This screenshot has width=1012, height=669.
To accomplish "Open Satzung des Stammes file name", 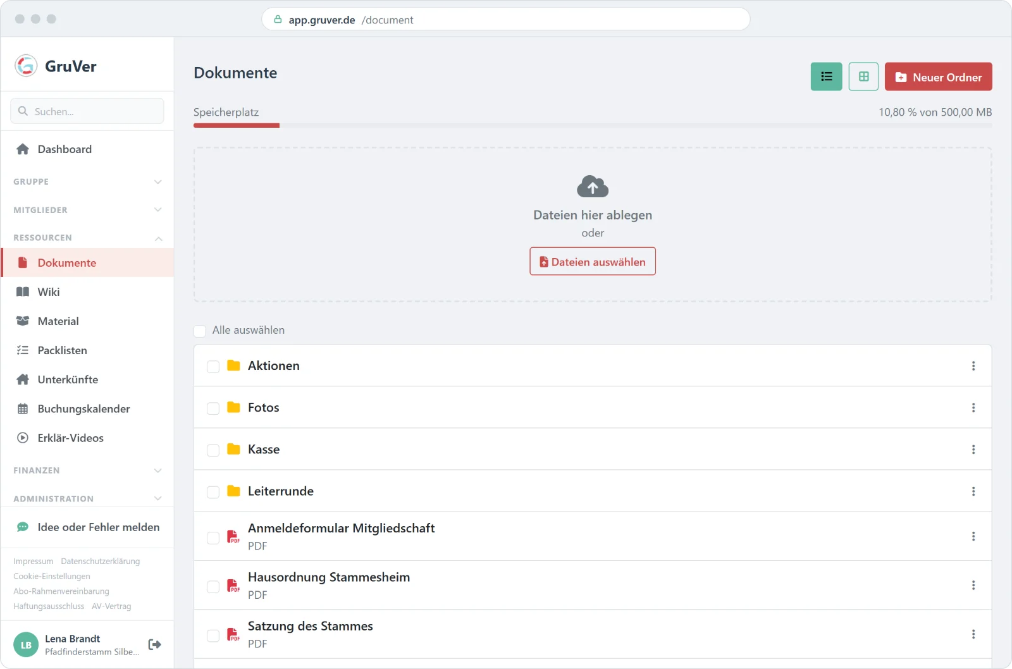I will point(311,626).
